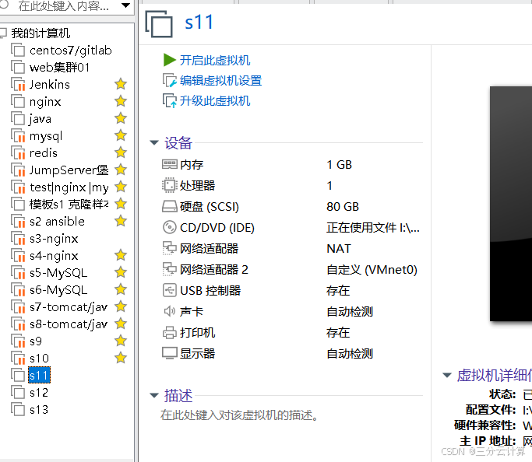Select the highlighted s11 entry
This screenshot has width=532, height=462.
(39, 376)
